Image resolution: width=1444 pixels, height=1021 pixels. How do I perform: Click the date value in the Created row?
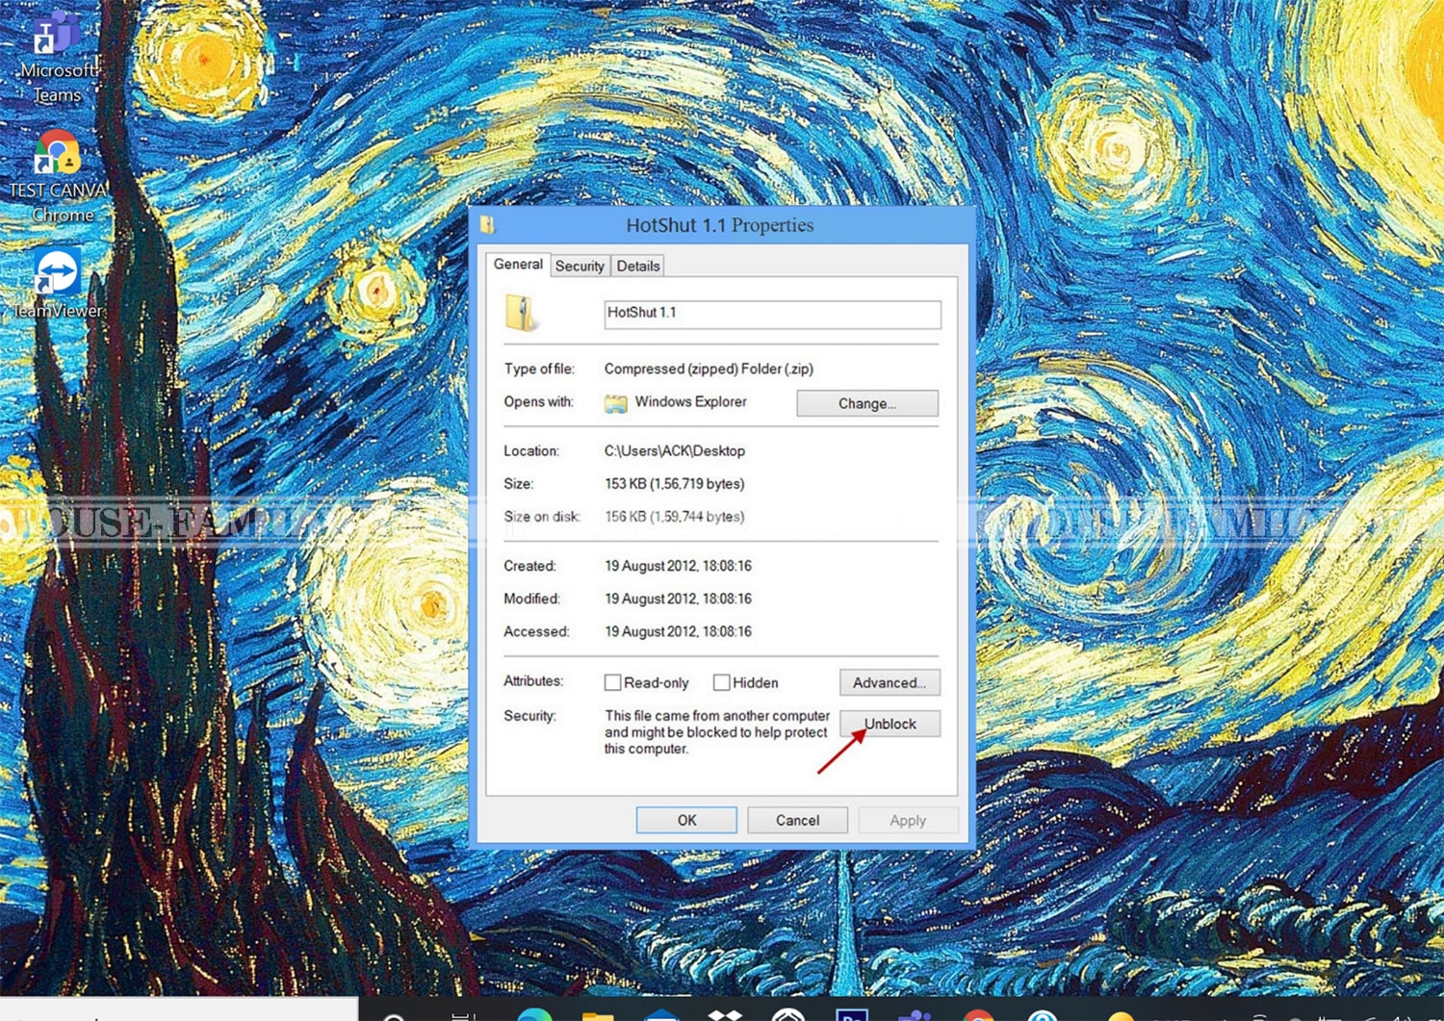click(678, 566)
